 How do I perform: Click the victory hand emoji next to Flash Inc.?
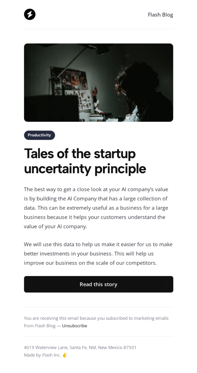(x=64, y=355)
